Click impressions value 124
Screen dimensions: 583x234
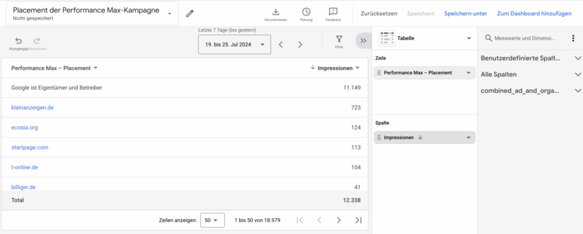356,128
